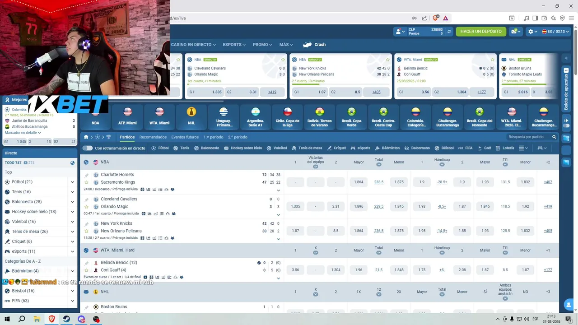The image size is (578, 325).
Task: Select the eSports filter in the sport toolbar
Action: tap(360, 148)
